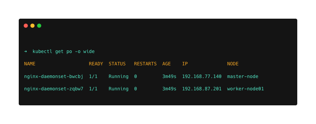316x124 pixels.
Task: Click the green maximize dot
Action: point(39,26)
